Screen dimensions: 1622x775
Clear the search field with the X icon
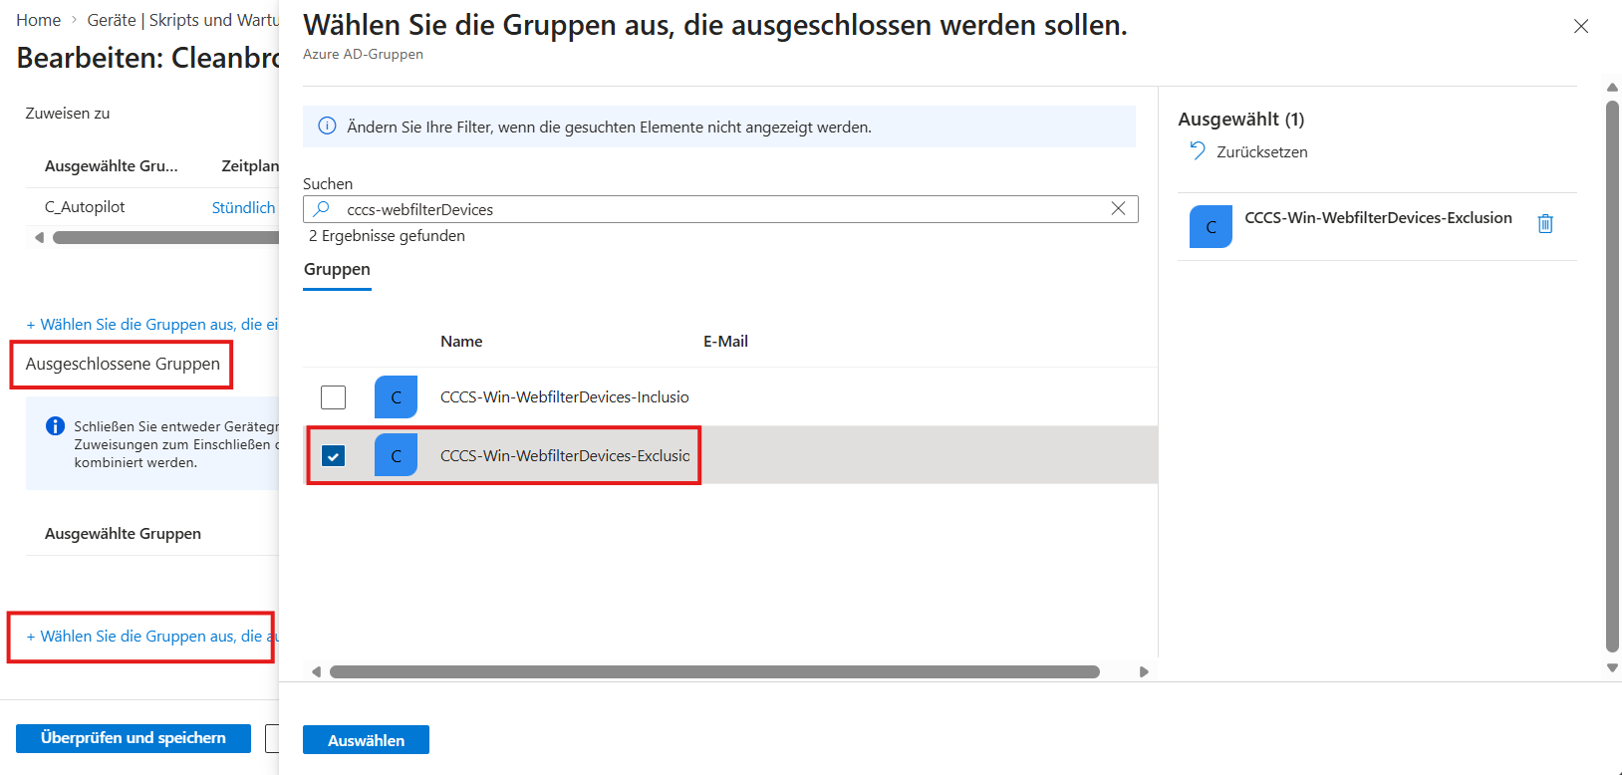click(x=1118, y=208)
